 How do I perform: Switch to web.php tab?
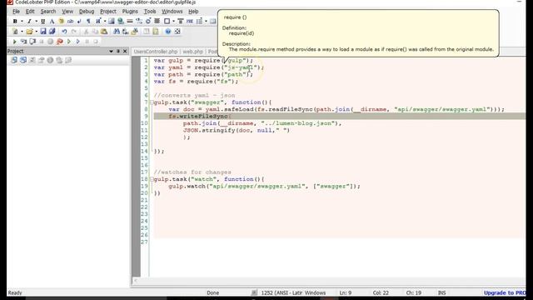click(192, 52)
